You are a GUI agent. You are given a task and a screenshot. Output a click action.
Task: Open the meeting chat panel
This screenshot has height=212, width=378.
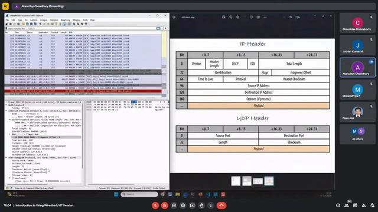(x=355, y=206)
